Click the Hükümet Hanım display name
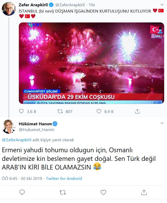The height and width of the screenshot is (203, 167). [35, 124]
